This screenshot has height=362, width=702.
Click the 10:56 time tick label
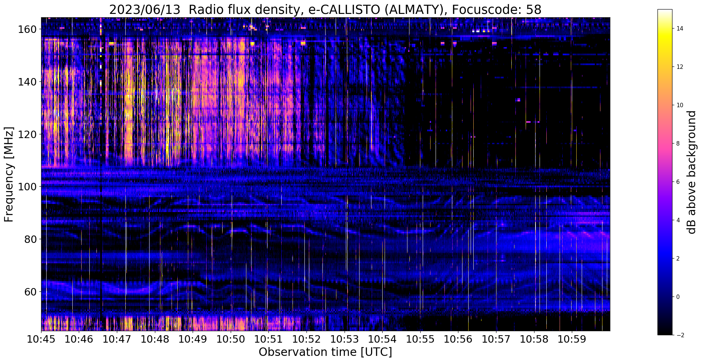[x=458, y=339]
